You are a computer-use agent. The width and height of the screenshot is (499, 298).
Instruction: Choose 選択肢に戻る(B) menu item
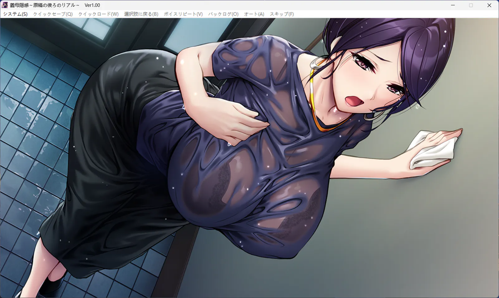pos(141,14)
